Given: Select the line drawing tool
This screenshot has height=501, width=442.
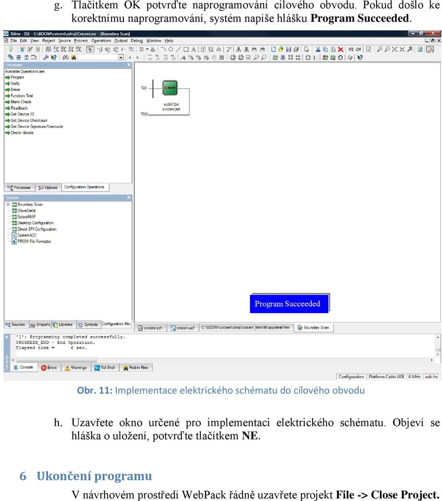Looking at the screenshot, I should click(178, 49).
